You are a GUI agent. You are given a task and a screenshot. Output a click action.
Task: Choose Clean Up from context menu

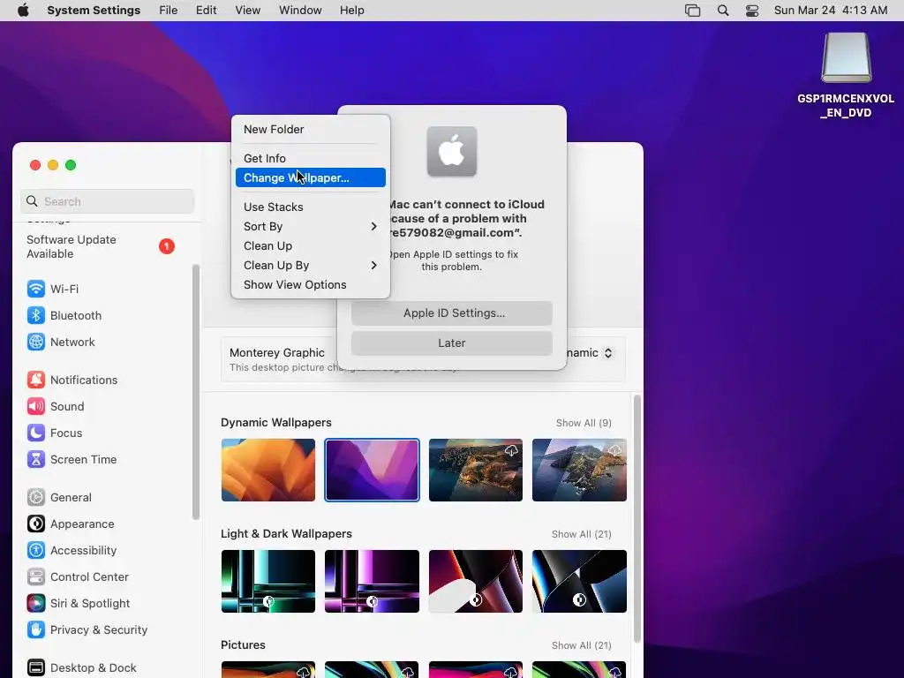point(310,245)
